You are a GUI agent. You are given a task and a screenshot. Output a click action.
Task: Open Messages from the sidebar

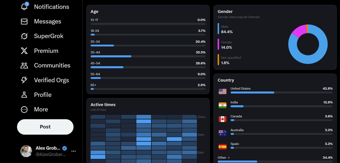[x=48, y=22]
